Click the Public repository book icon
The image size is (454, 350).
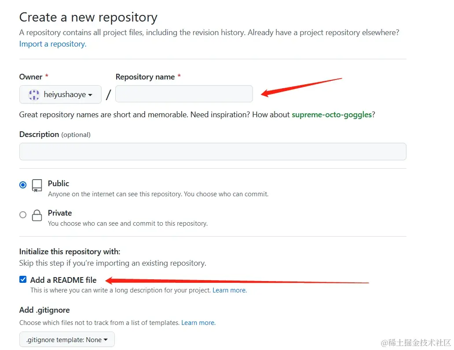tap(37, 186)
